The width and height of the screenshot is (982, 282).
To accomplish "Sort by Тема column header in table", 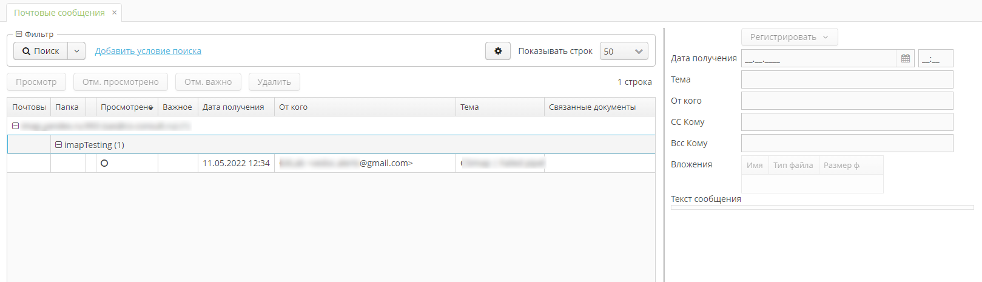I will pyautogui.click(x=500, y=107).
